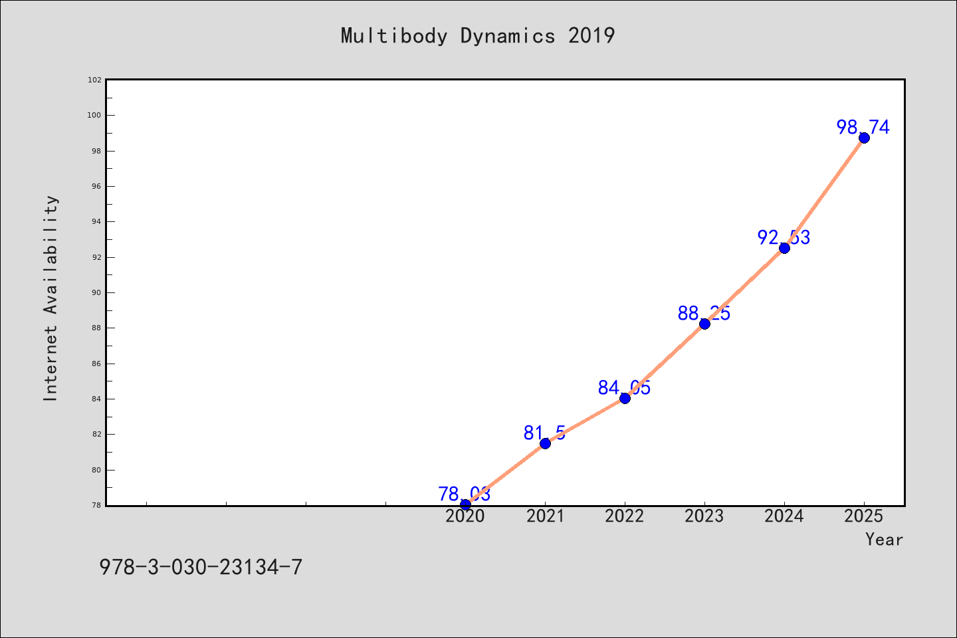Click the 80 y-axis tick label
This screenshot has width=957, height=638.
click(x=97, y=470)
